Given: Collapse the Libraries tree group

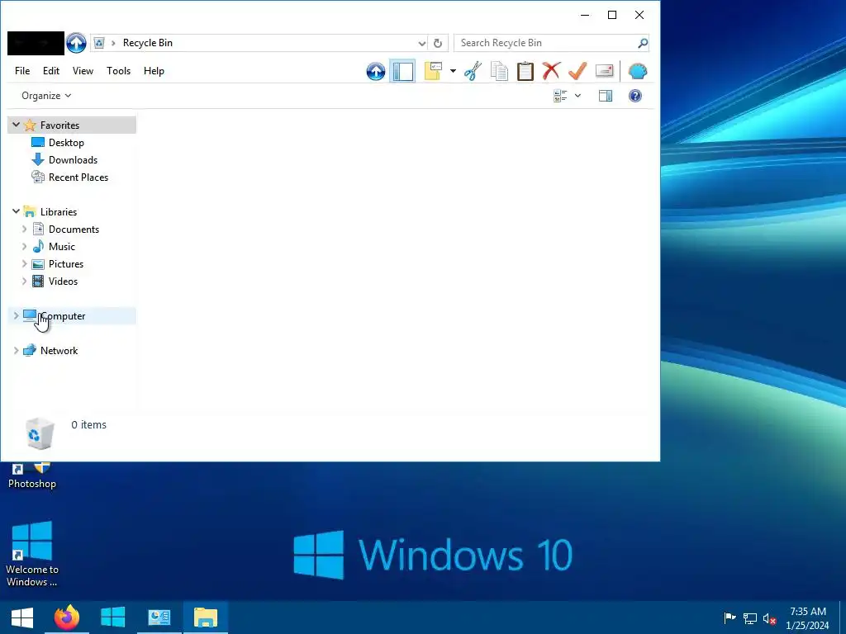Looking at the screenshot, I should (x=17, y=211).
